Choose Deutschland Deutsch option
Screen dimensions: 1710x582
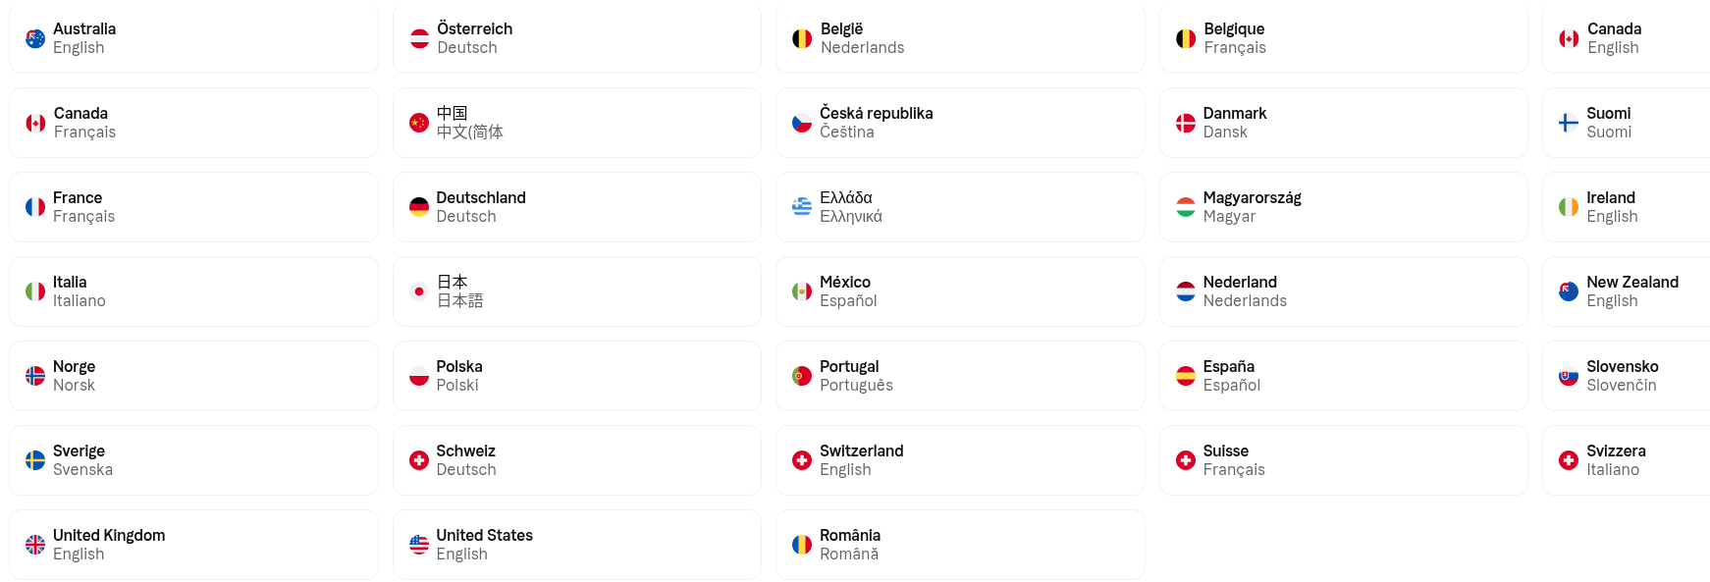[x=577, y=207]
